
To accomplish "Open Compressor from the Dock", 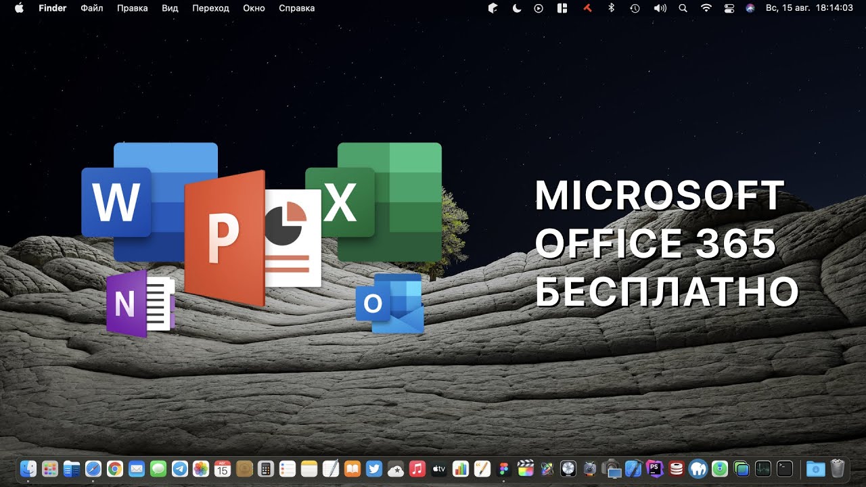I will click(590, 468).
